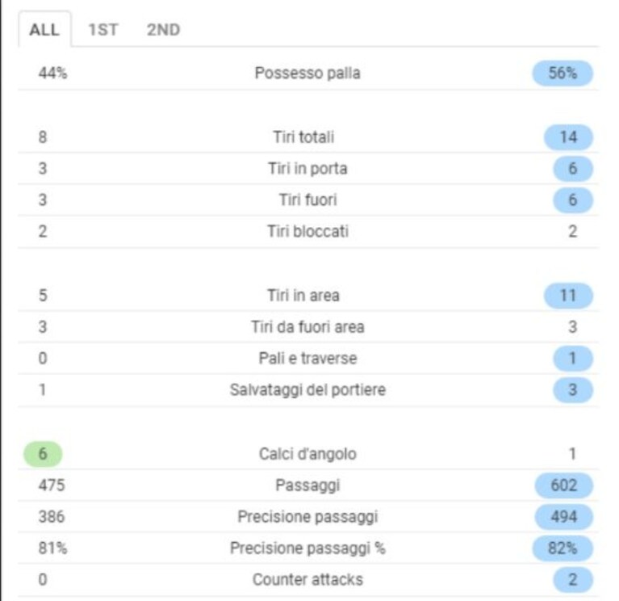Click the green Calci d'angolo badge 6

coord(43,454)
